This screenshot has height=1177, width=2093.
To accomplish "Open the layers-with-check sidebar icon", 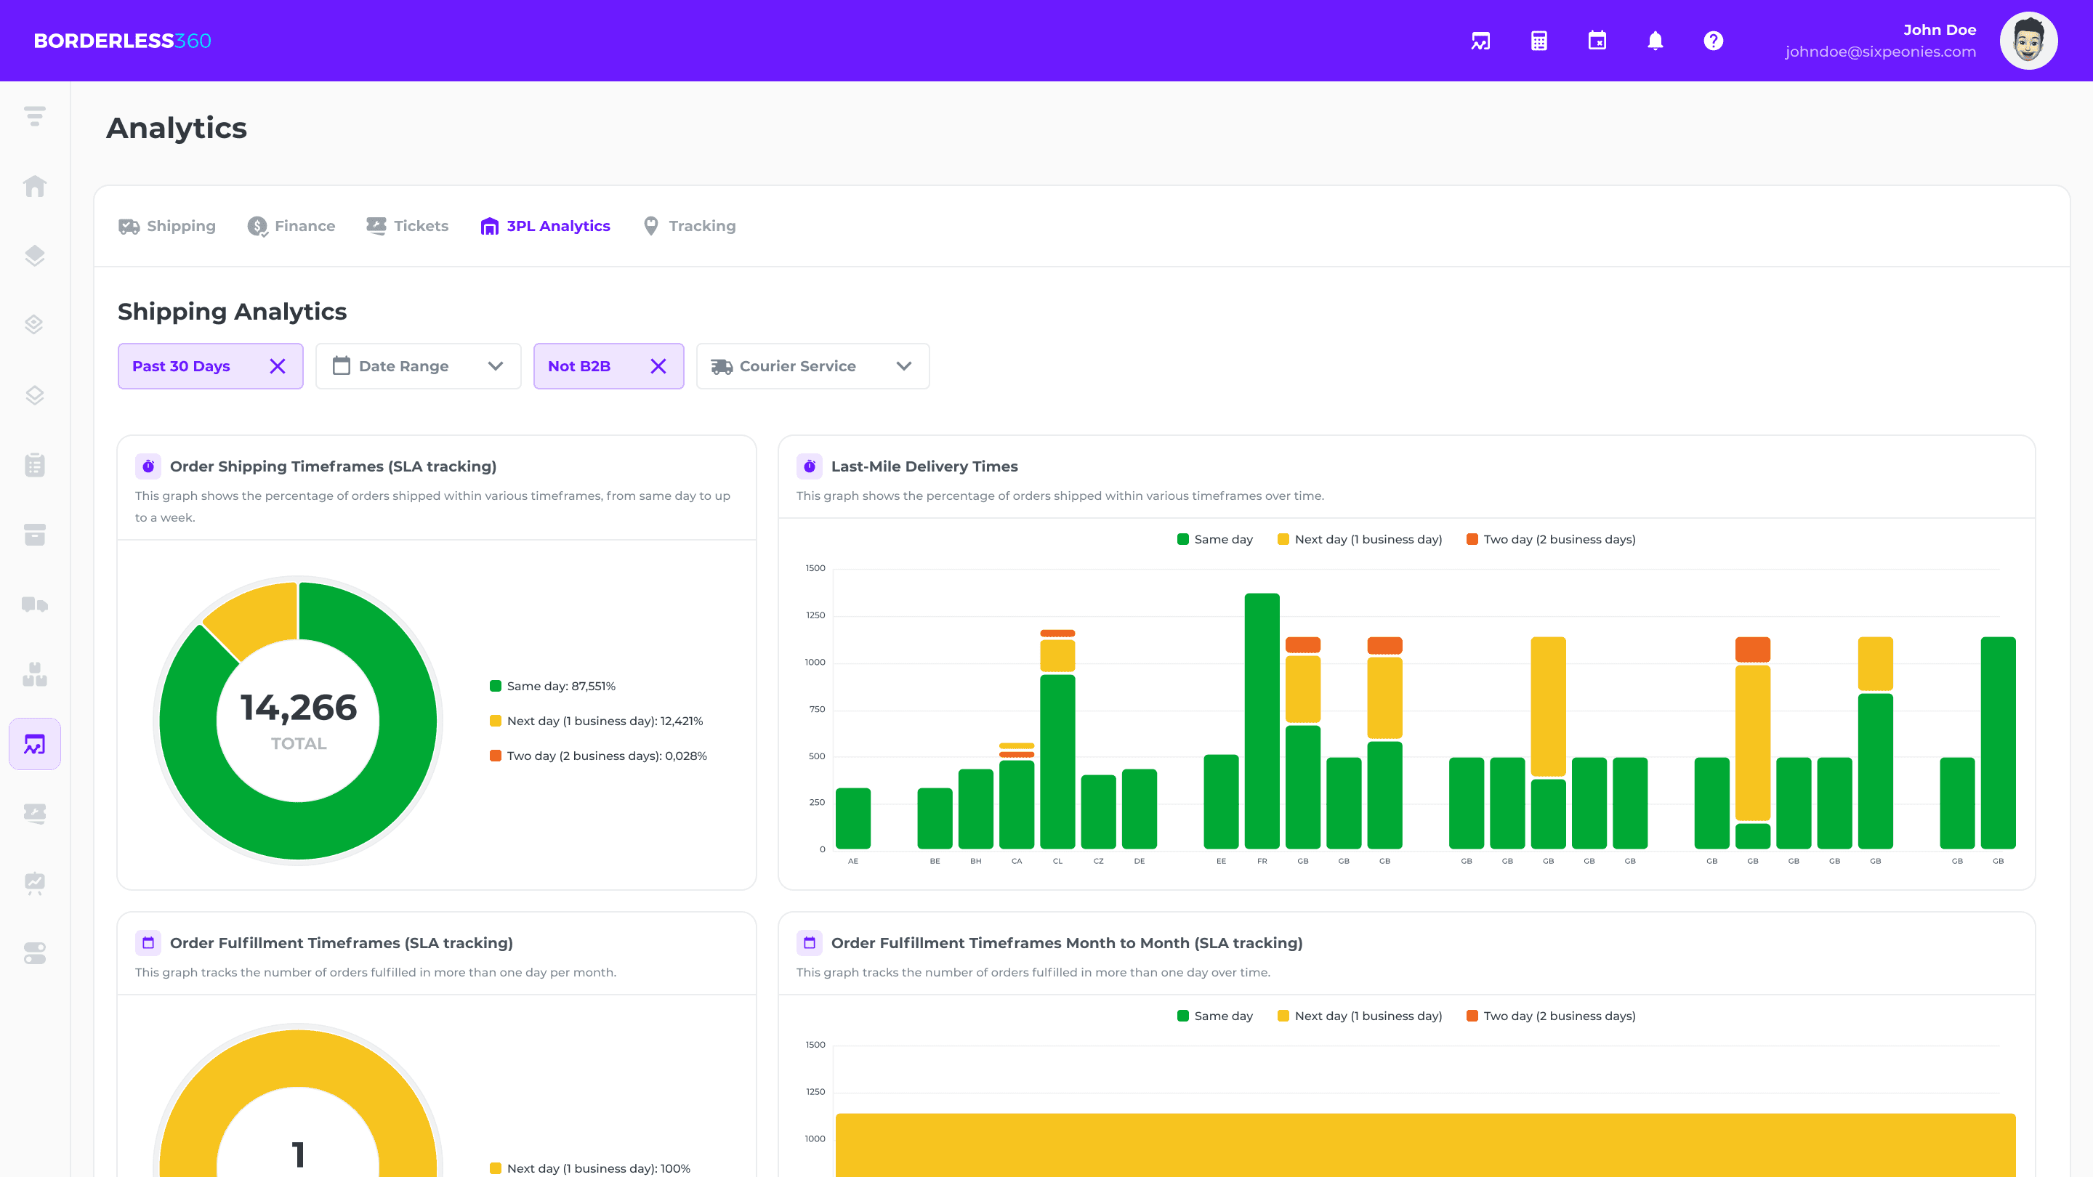I will pos(35,325).
